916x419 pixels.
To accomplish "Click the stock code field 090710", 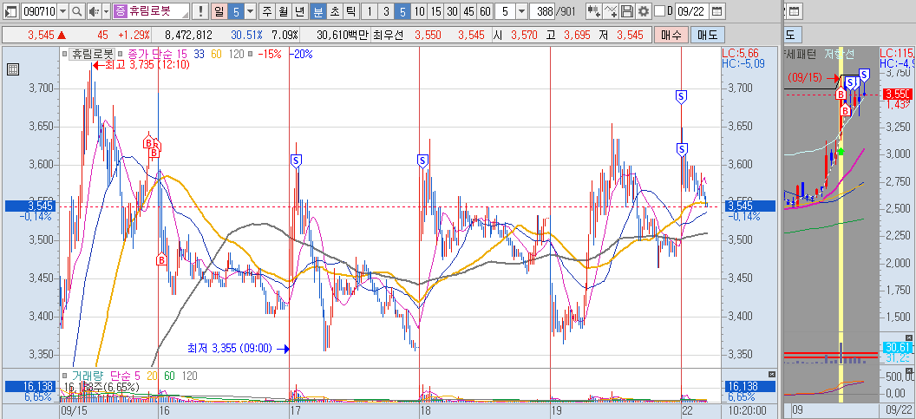I will [40, 11].
